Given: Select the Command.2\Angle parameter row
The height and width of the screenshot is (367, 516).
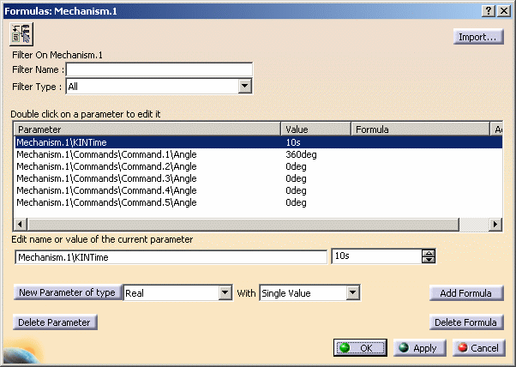Looking at the screenshot, I should pos(259,166).
